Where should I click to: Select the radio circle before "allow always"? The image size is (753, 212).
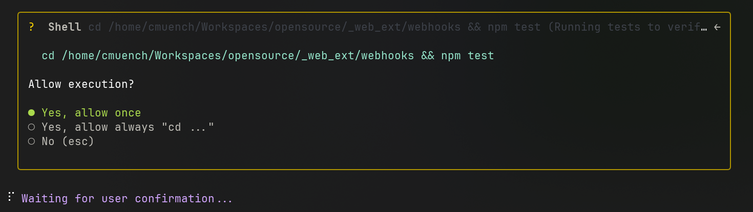point(31,127)
